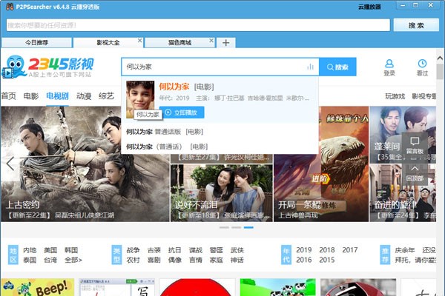Click the 回顶部 back-to-top arrow
This screenshot has width=445, height=296.
pyautogui.click(x=415, y=173)
